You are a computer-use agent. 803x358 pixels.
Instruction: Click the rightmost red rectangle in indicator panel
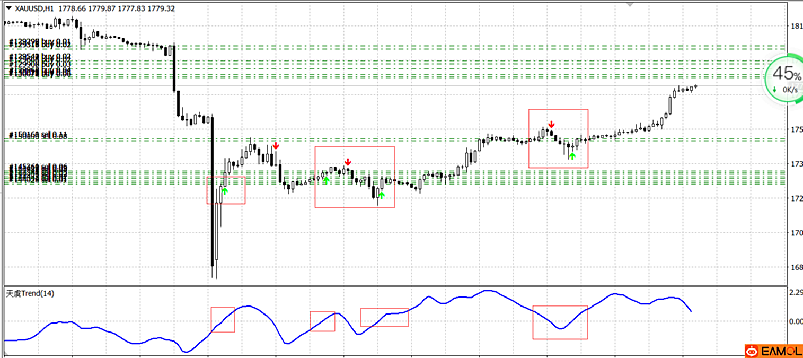click(x=560, y=322)
